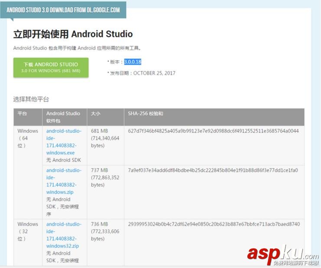
Task: Open the android-studio-ide-171.4408382-windows32.zip link
Action: (x=64, y=235)
